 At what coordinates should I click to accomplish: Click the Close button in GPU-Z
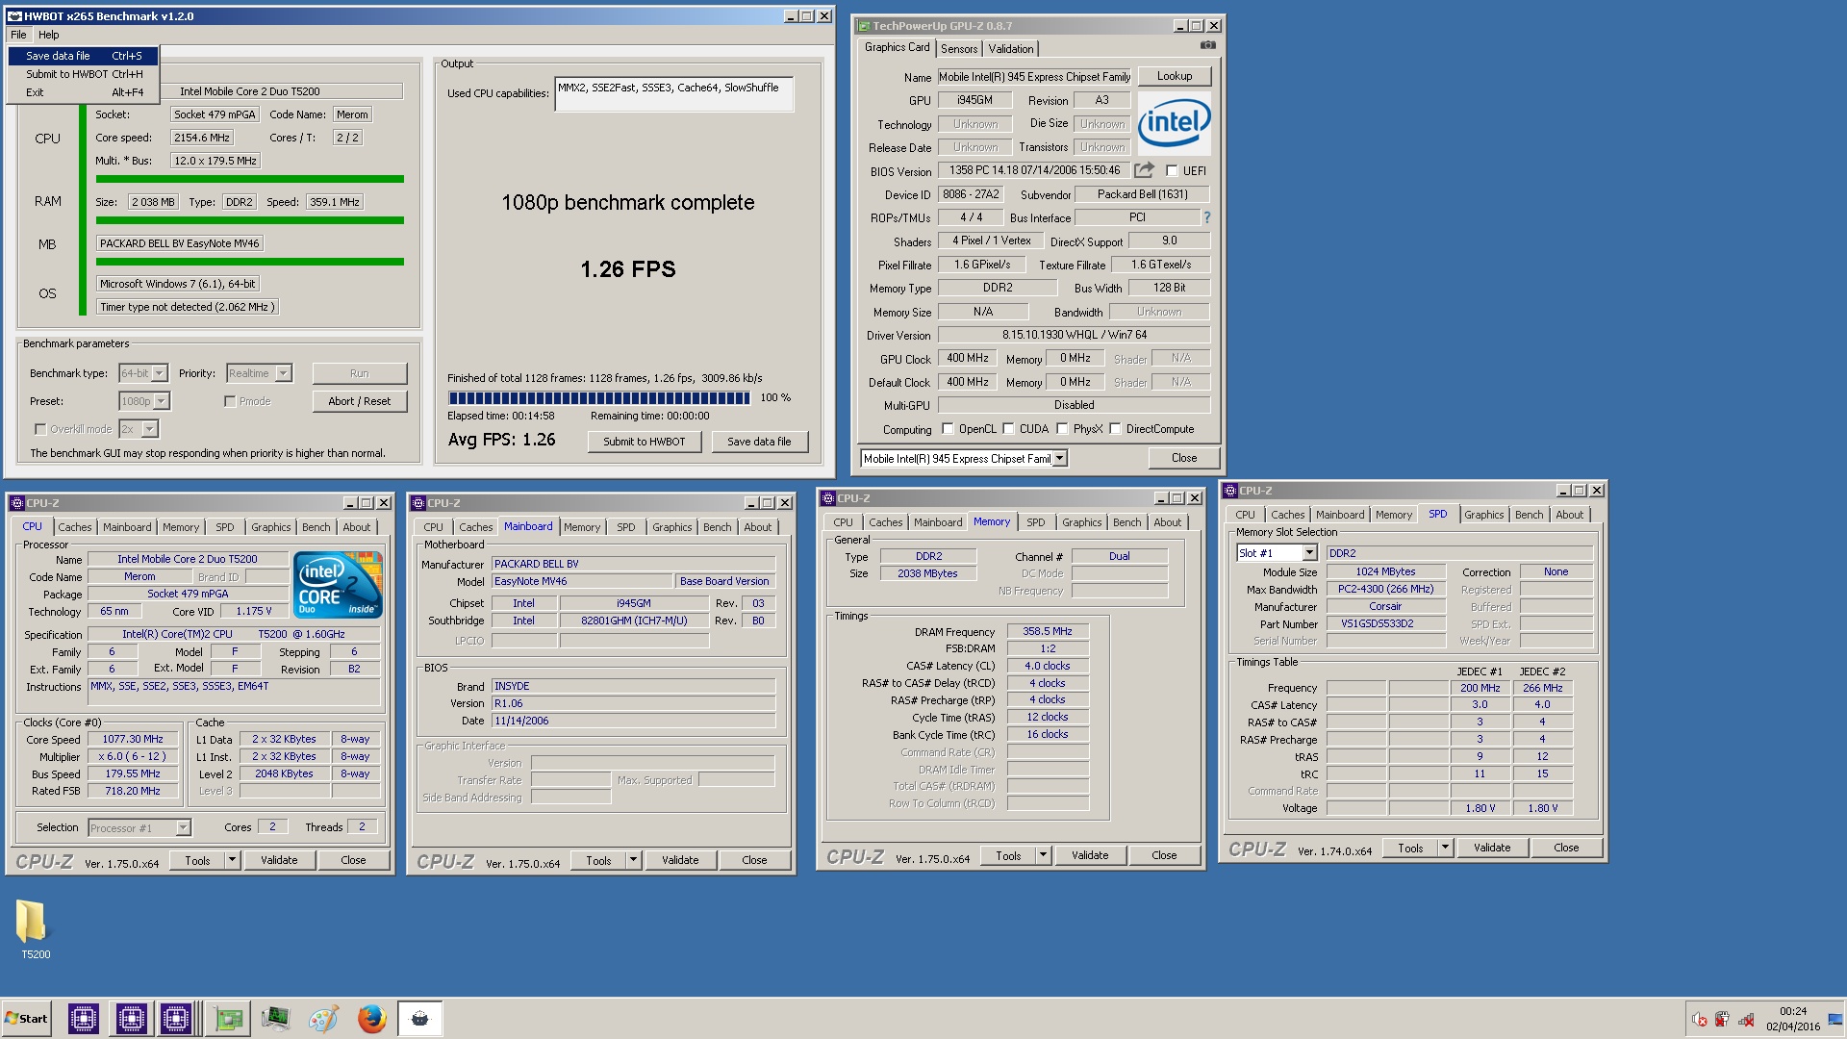click(x=1184, y=458)
